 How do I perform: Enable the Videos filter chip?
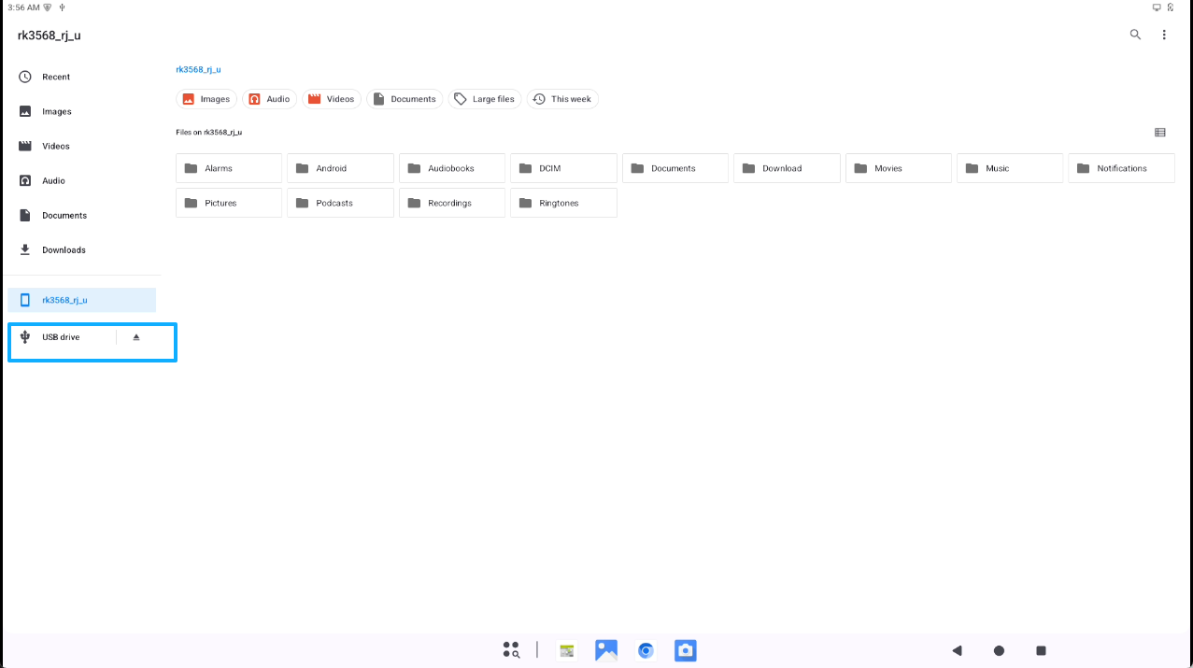coord(332,99)
